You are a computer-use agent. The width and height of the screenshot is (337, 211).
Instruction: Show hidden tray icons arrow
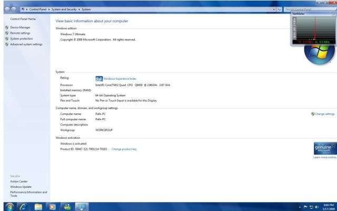(x=300, y=207)
